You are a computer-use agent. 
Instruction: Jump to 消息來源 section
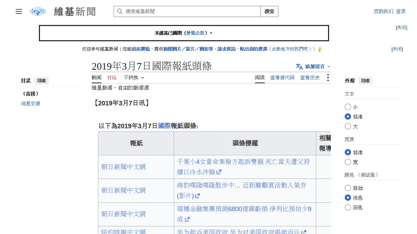pos(31,103)
